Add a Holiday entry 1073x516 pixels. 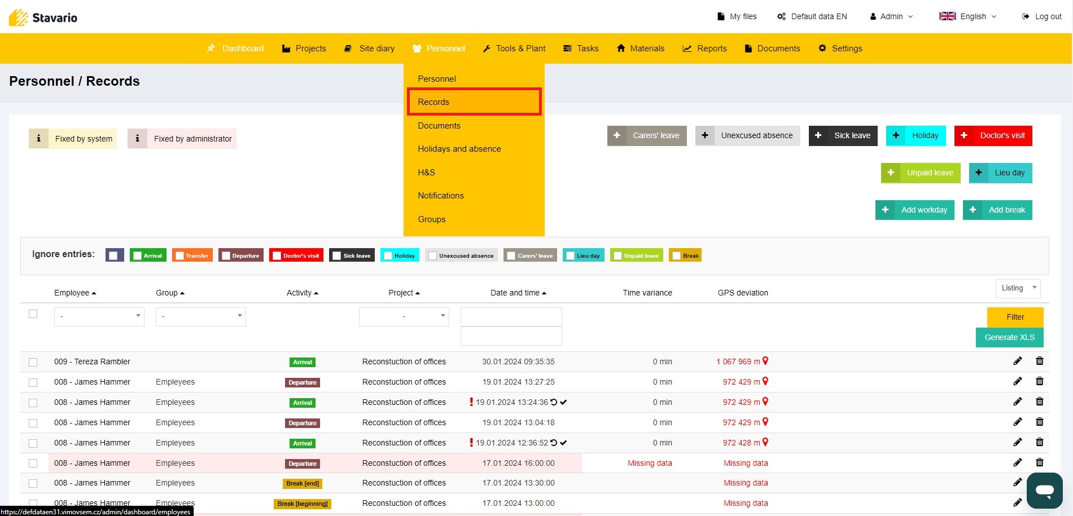click(x=916, y=135)
